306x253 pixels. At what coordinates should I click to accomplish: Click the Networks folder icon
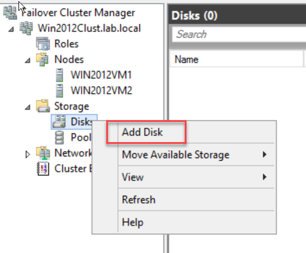tap(43, 153)
